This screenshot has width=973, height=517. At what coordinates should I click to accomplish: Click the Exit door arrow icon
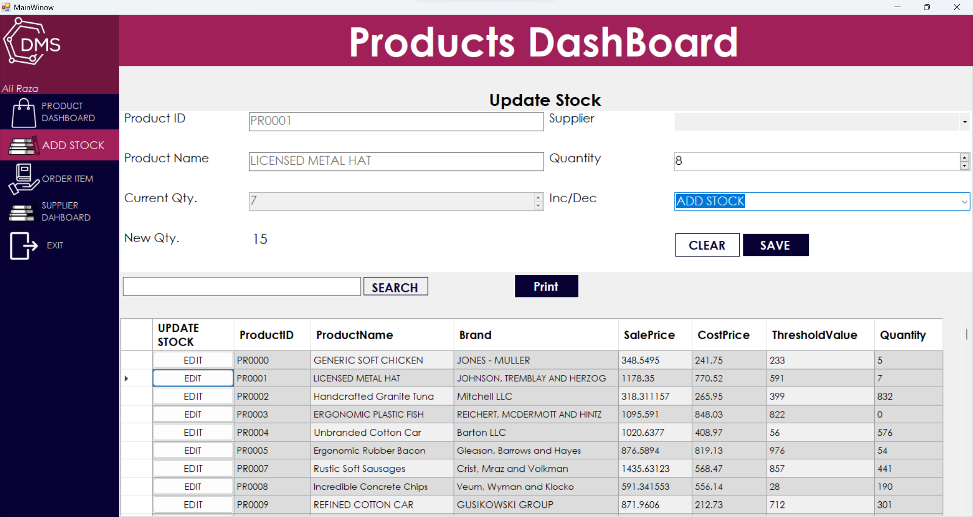23,246
